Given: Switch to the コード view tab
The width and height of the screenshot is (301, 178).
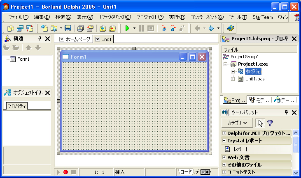Looking at the screenshot, I should coord(185,172).
